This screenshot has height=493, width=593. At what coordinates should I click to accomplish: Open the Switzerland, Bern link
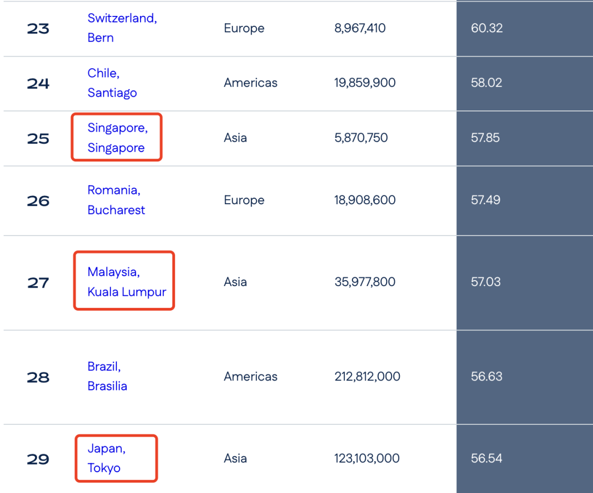[x=122, y=28]
